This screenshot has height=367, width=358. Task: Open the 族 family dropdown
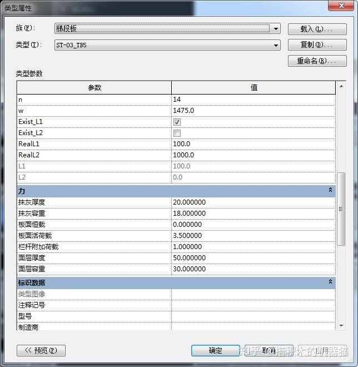coord(167,28)
